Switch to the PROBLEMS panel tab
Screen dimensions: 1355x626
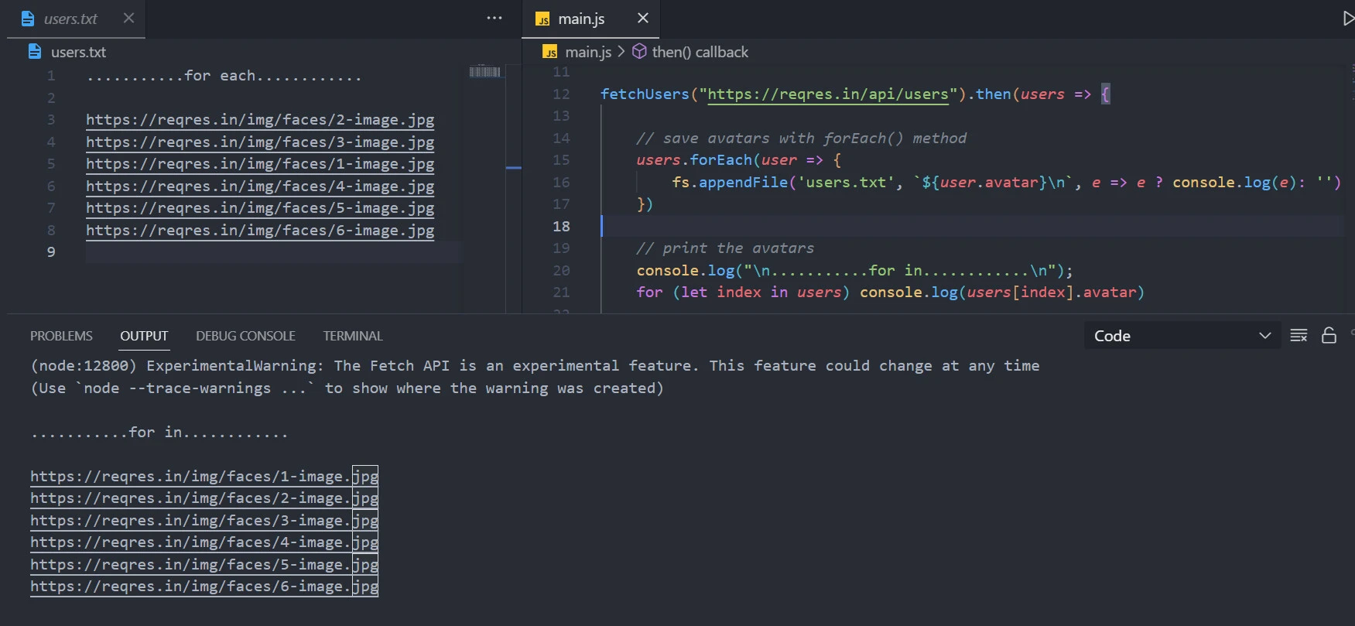point(61,336)
